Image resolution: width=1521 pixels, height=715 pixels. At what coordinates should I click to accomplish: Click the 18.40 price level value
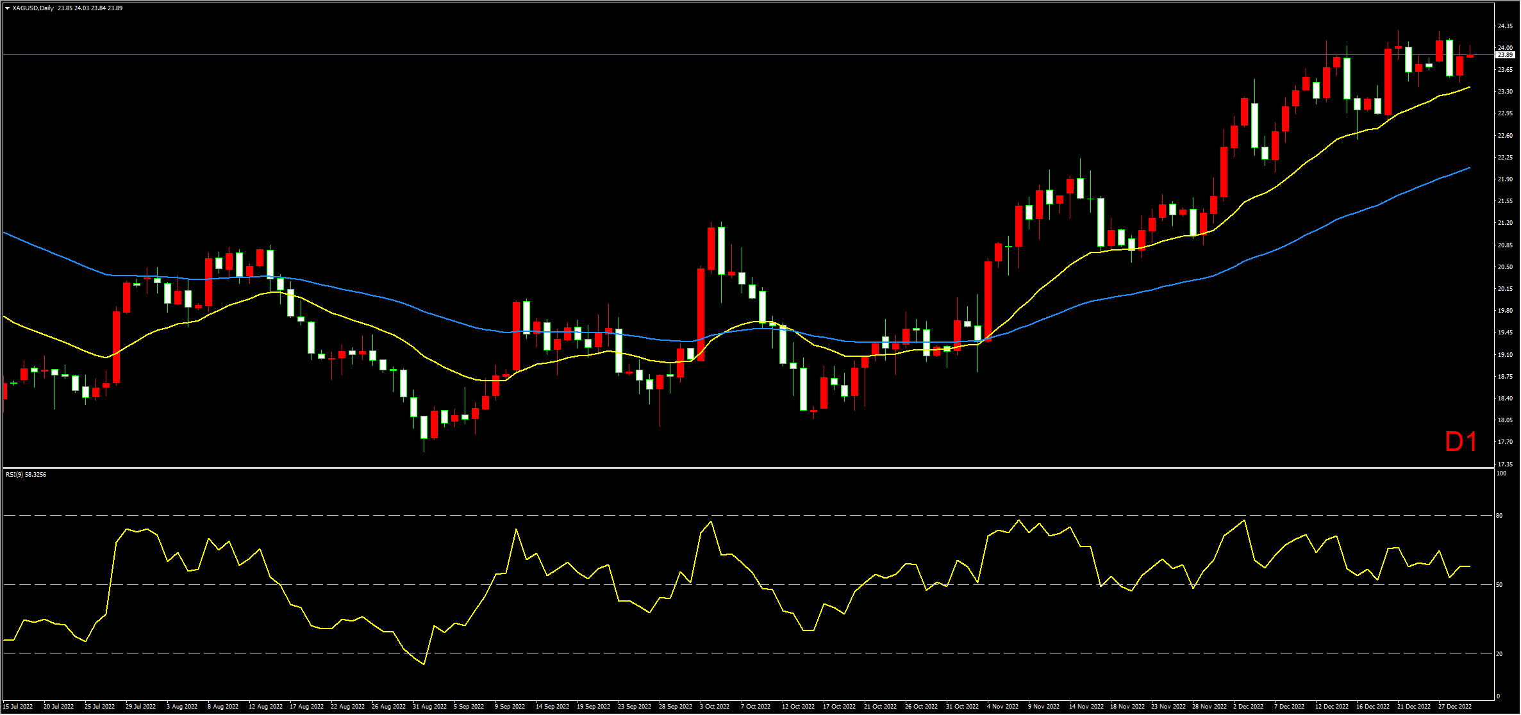coord(1504,399)
